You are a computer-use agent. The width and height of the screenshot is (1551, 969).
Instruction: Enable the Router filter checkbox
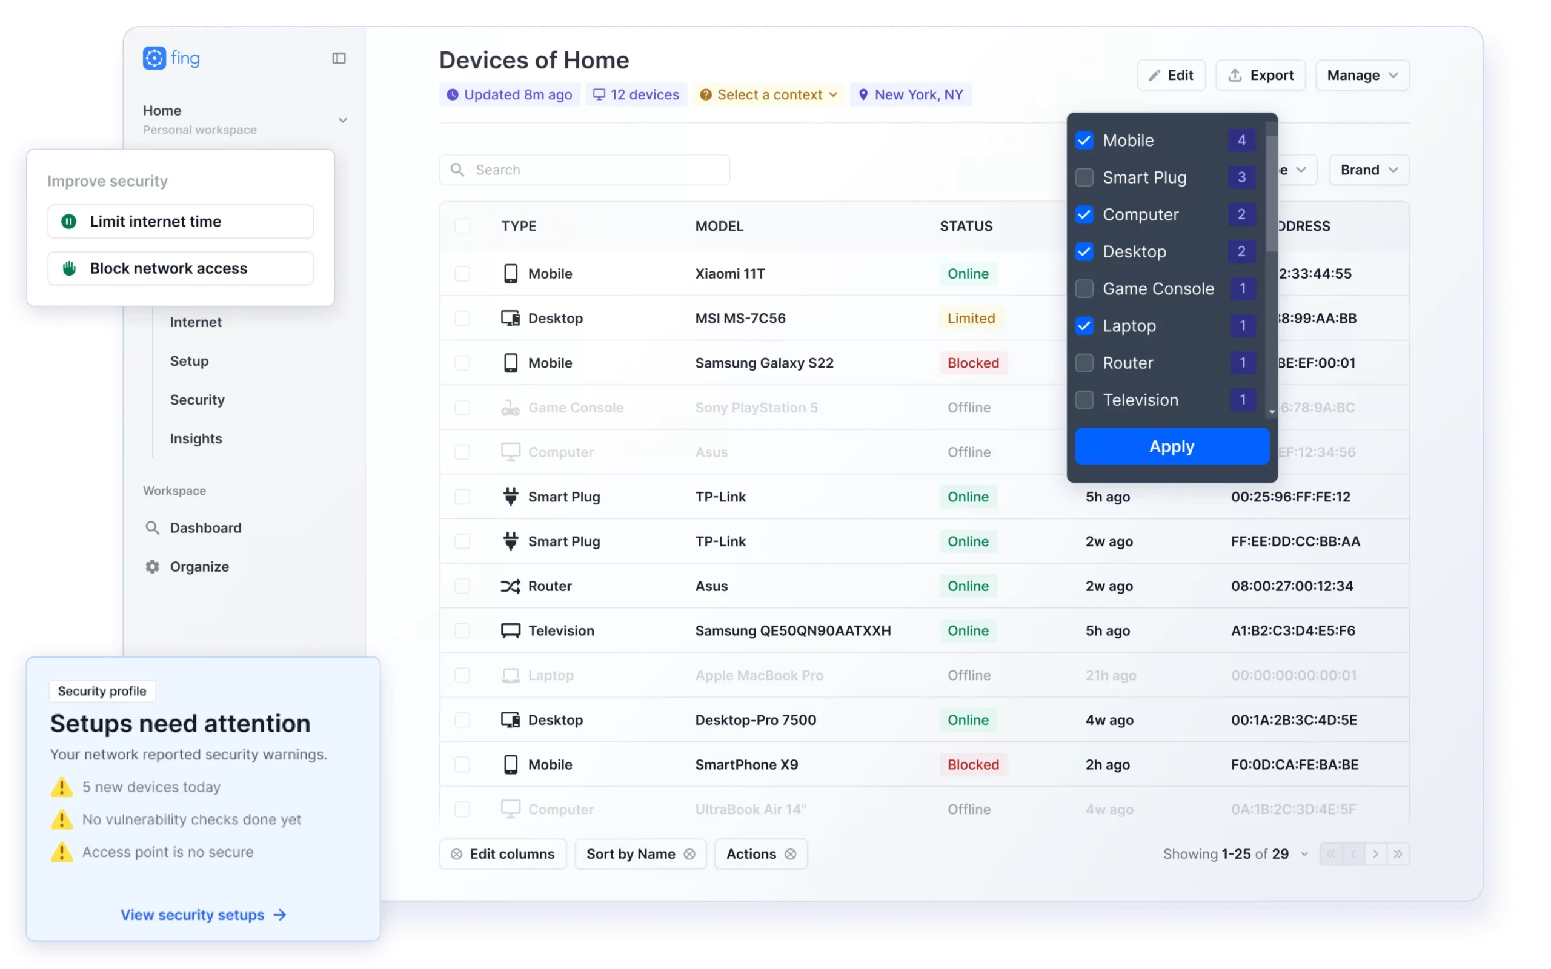(x=1084, y=363)
